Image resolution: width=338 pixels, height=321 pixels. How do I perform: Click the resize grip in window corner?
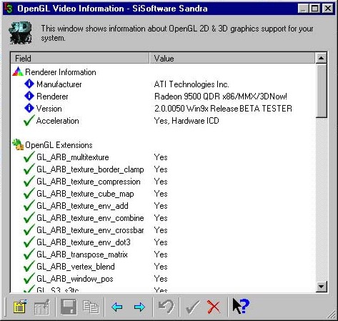(332, 315)
